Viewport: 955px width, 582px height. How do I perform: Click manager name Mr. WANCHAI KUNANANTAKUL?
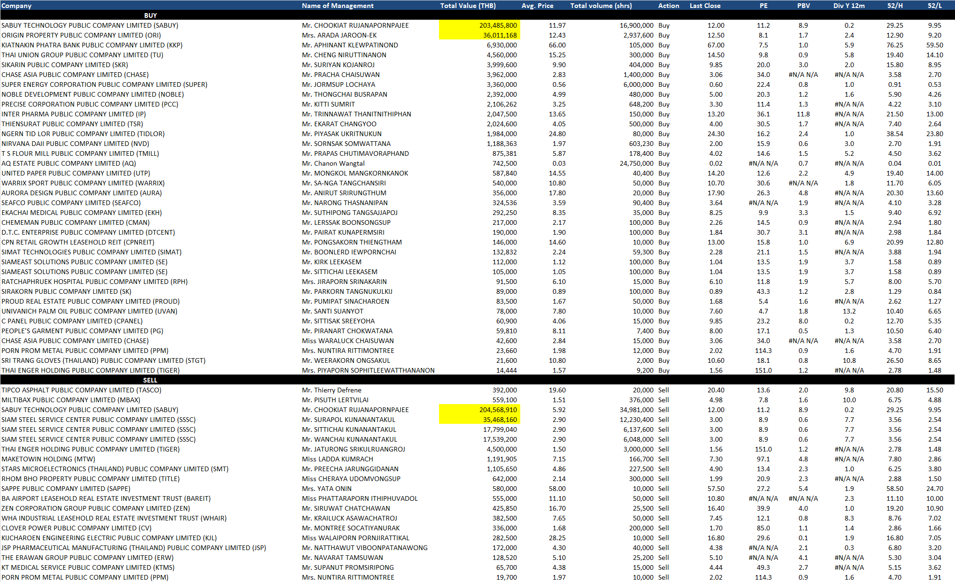pyautogui.click(x=349, y=439)
